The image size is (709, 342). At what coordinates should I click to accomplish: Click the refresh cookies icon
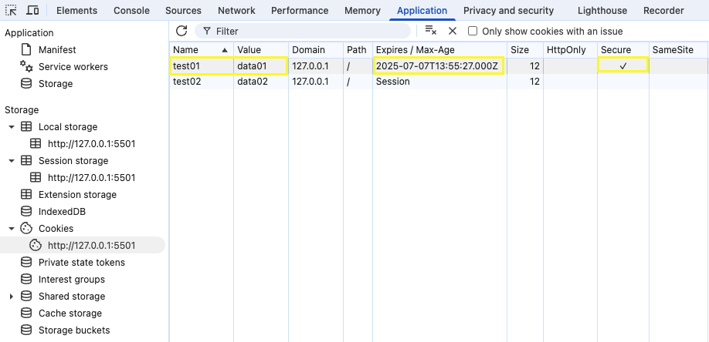[181, 31]
